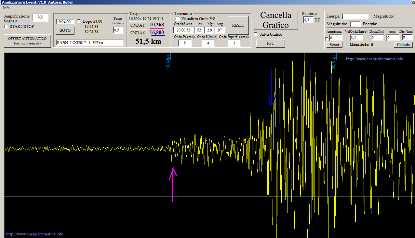Click the ONDA P time value 10,368

[157, 25]
